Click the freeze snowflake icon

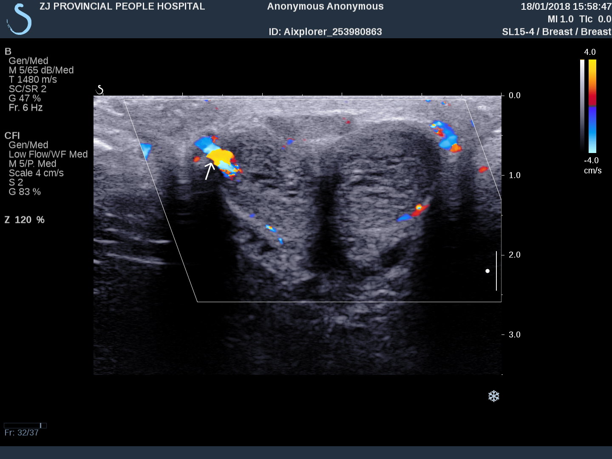tap(493, 397)
